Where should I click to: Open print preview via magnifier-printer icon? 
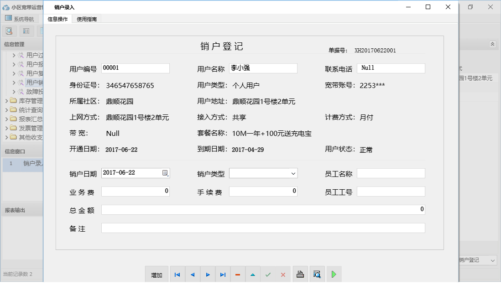click(x=317, y=274)
